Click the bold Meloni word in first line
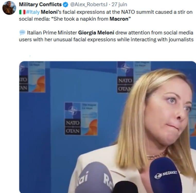 pos(49,12)
